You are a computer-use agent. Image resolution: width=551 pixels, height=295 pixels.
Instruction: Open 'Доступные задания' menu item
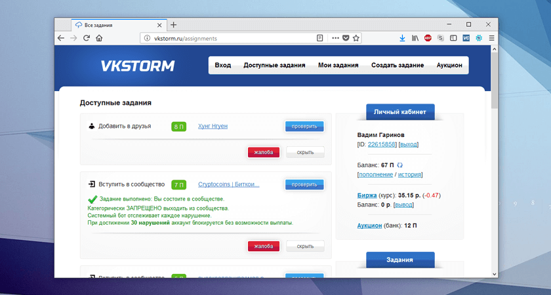pyautogui.click(x=274, y=65)
